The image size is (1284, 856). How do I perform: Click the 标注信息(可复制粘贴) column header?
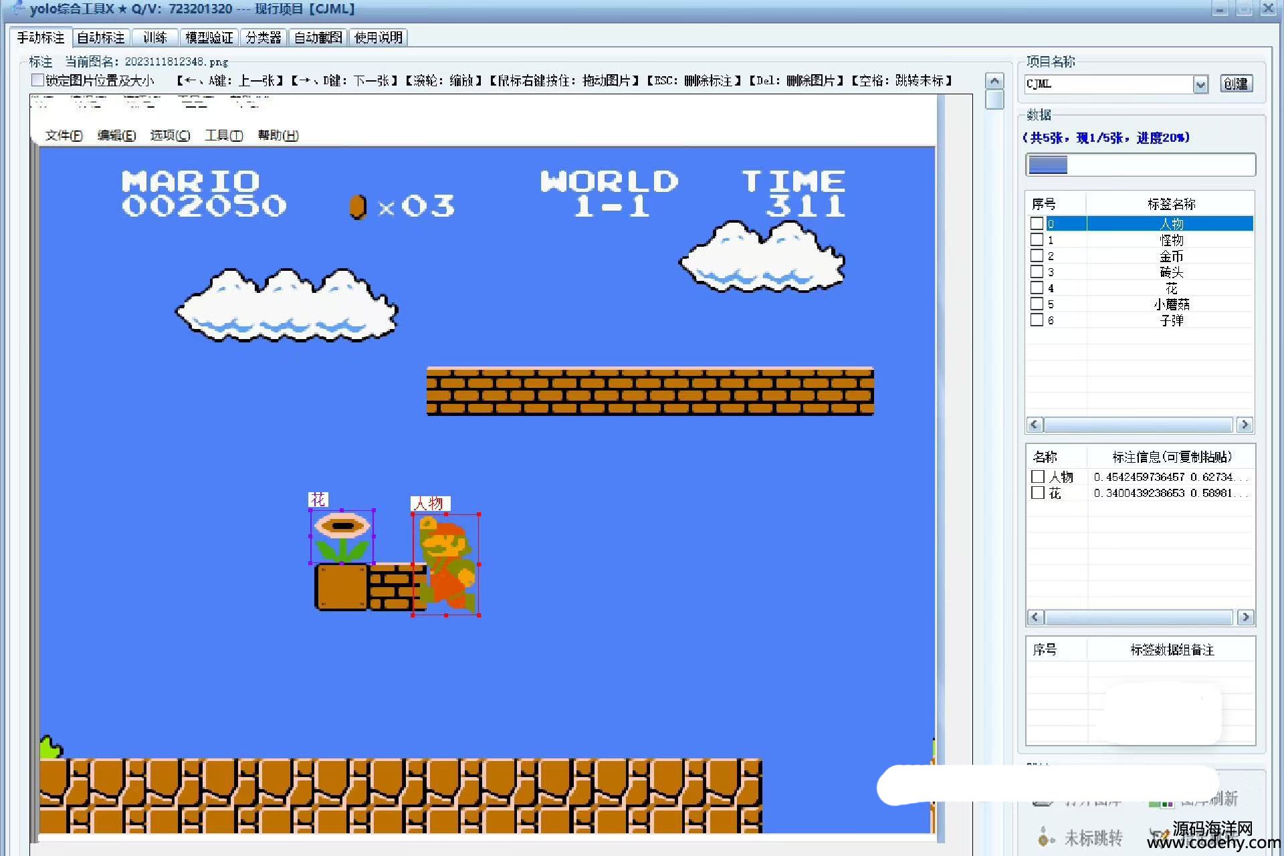(x=1171, y=457)
